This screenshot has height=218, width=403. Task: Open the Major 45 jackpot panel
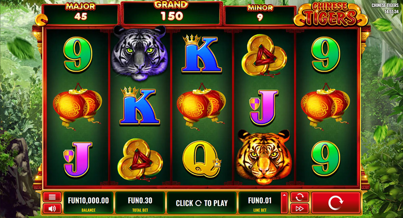(81, 14)
